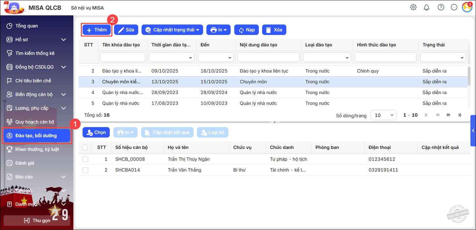Open Cập nhật trạng thái dropdown

coord(172,30)
